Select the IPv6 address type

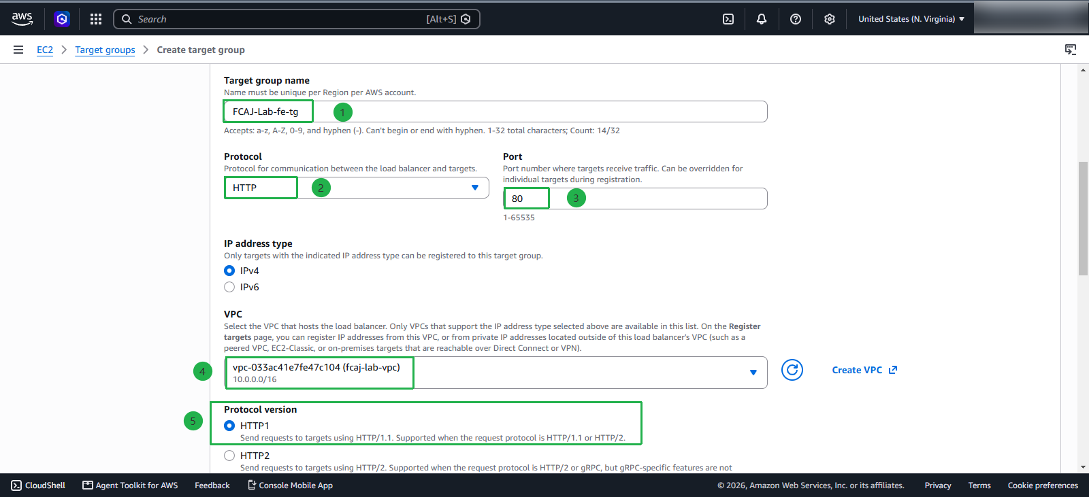click(x=229, y=287)
